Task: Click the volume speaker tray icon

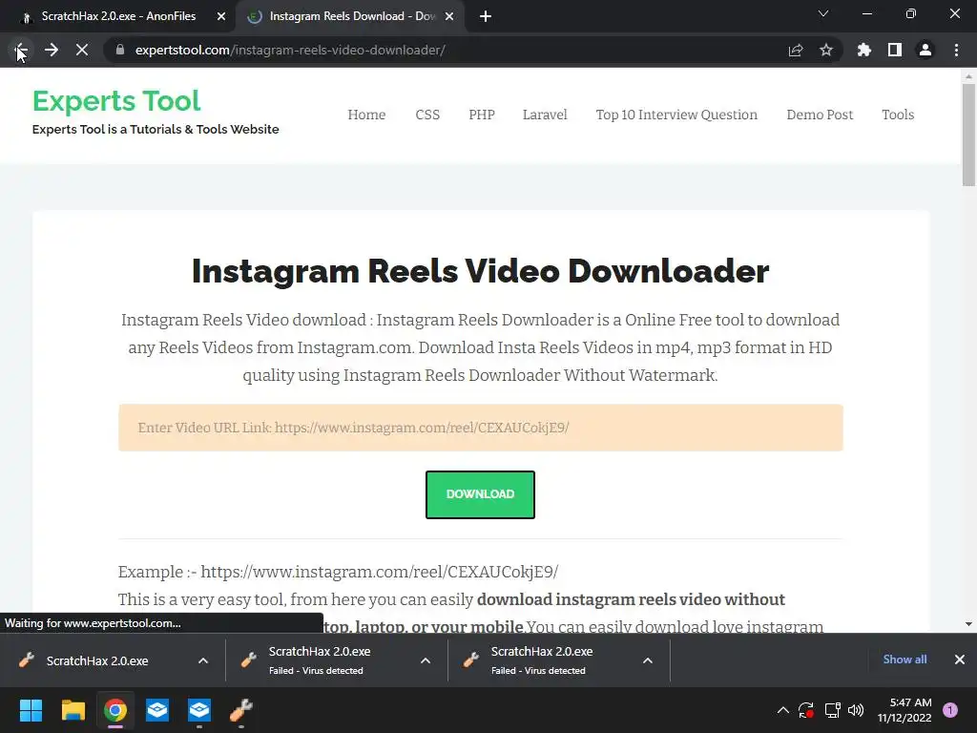Action: pyautogui.click(x=856, y=710)
